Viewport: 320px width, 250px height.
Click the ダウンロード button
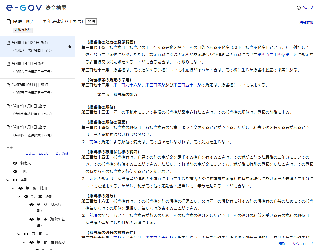point(303,244)
